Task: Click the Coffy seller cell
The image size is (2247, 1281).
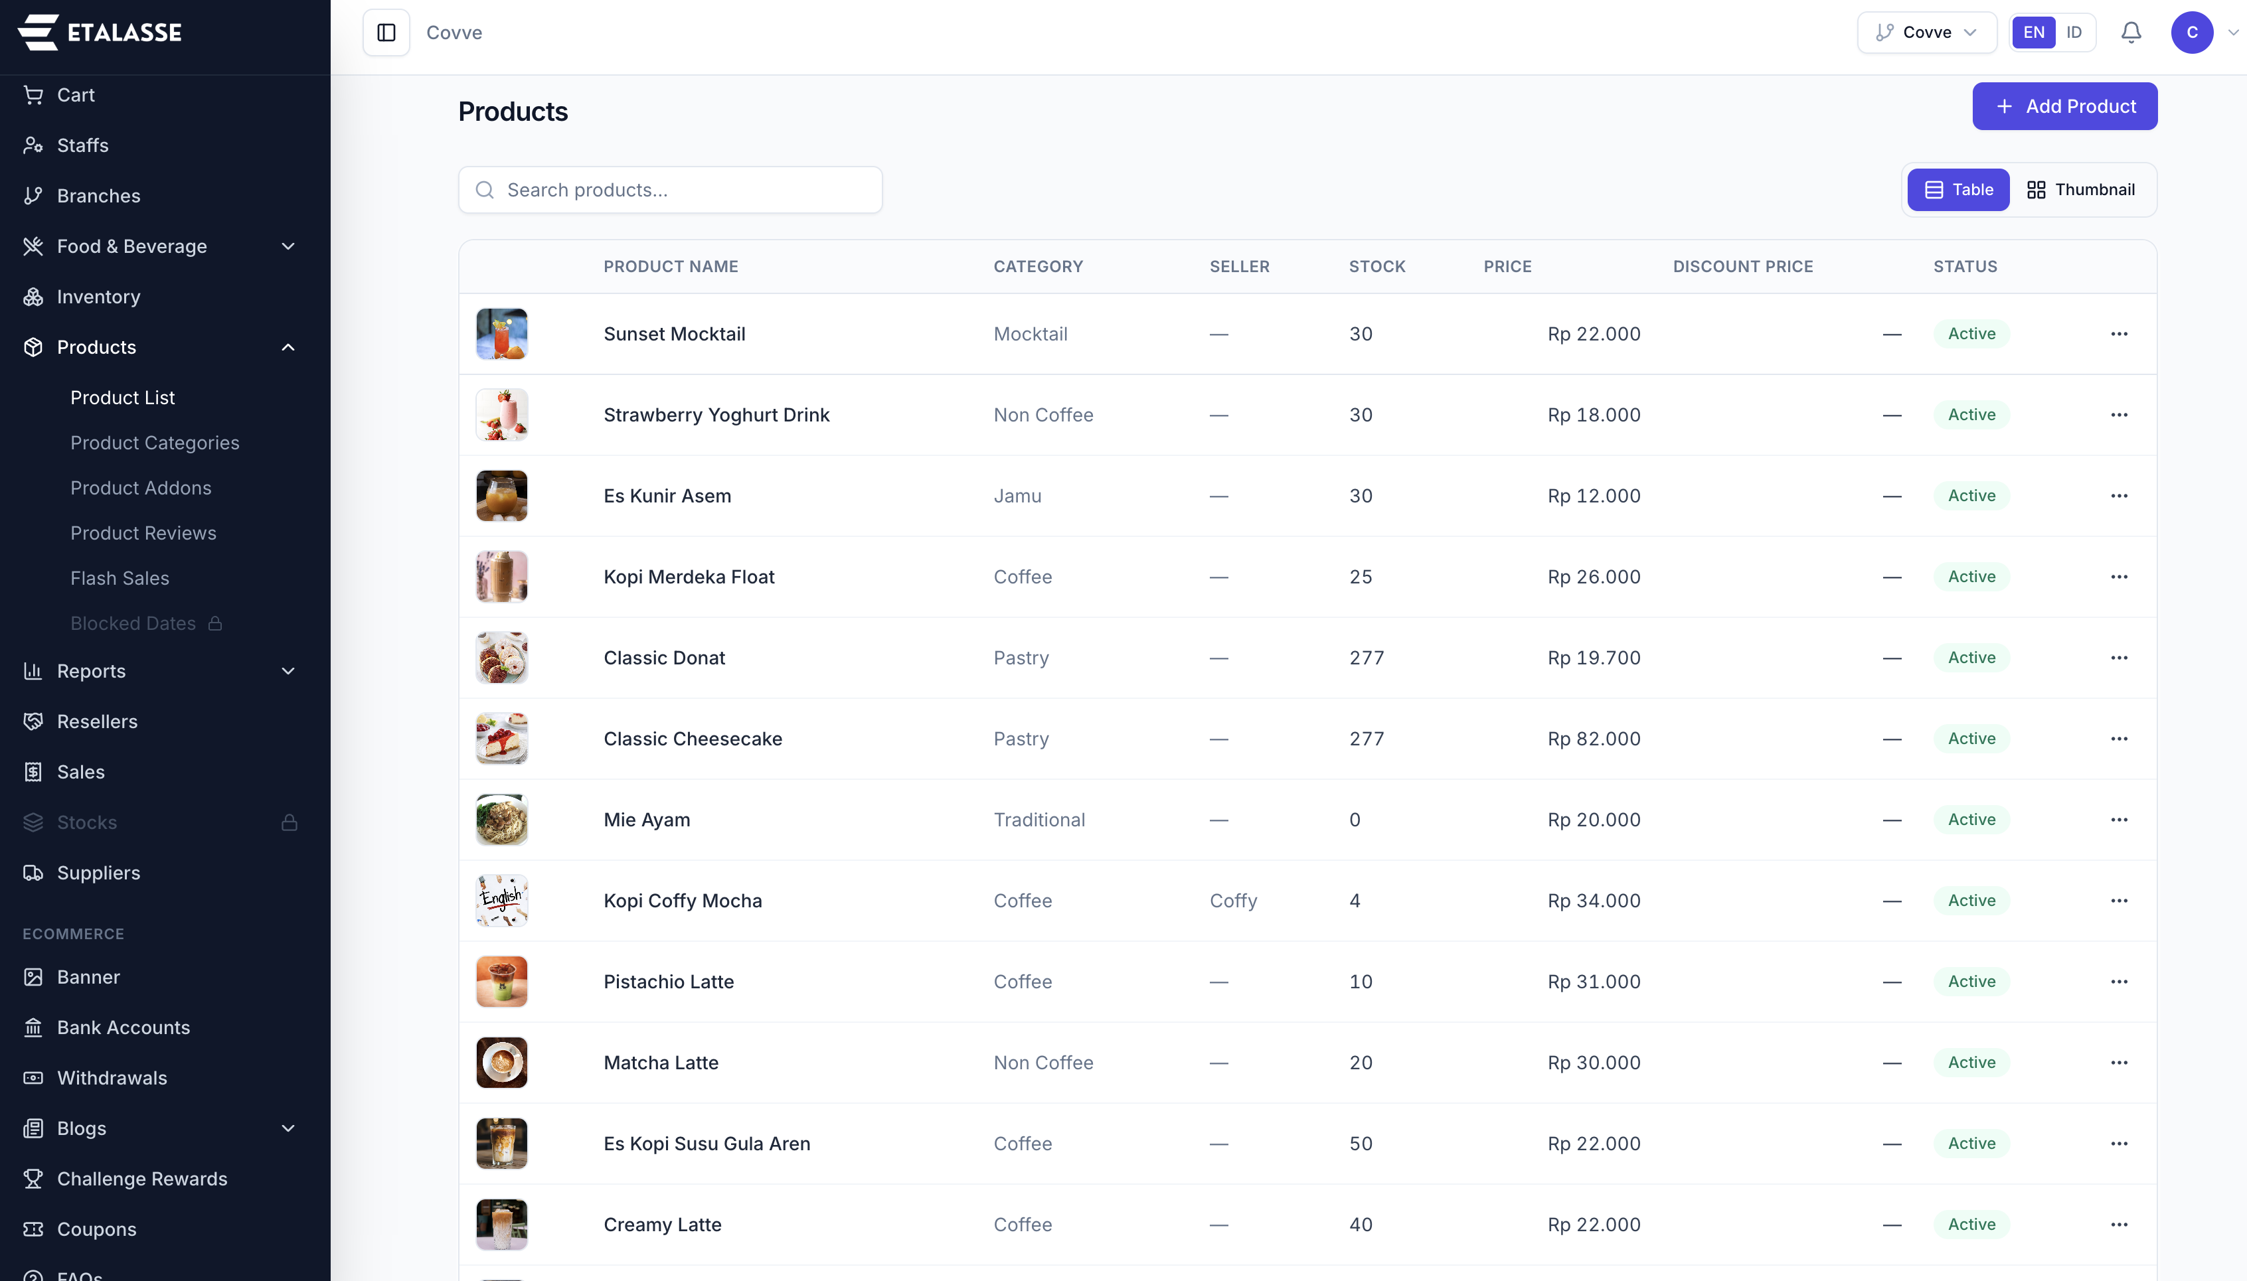Action: coord(1233,900)
